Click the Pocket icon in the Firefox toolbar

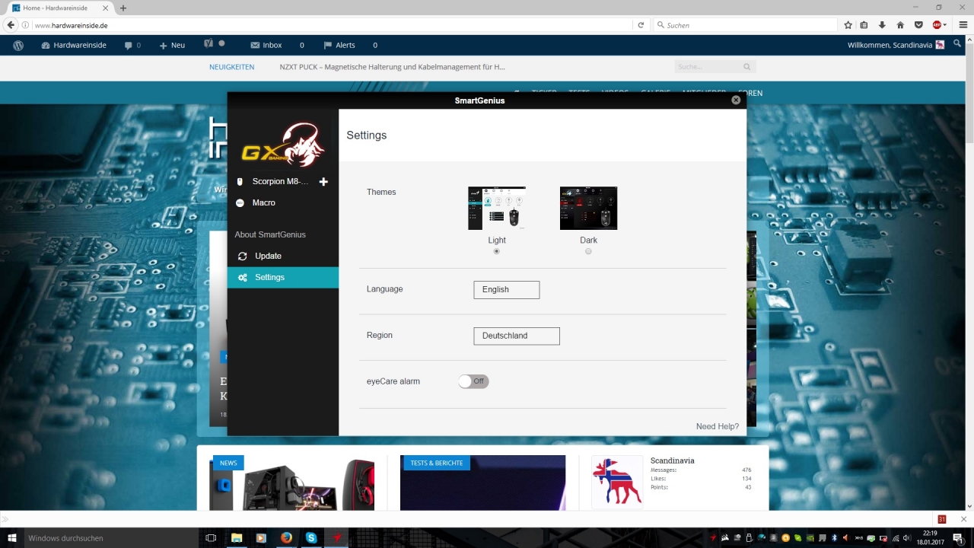pyautogui.click(x=918, y=25)
